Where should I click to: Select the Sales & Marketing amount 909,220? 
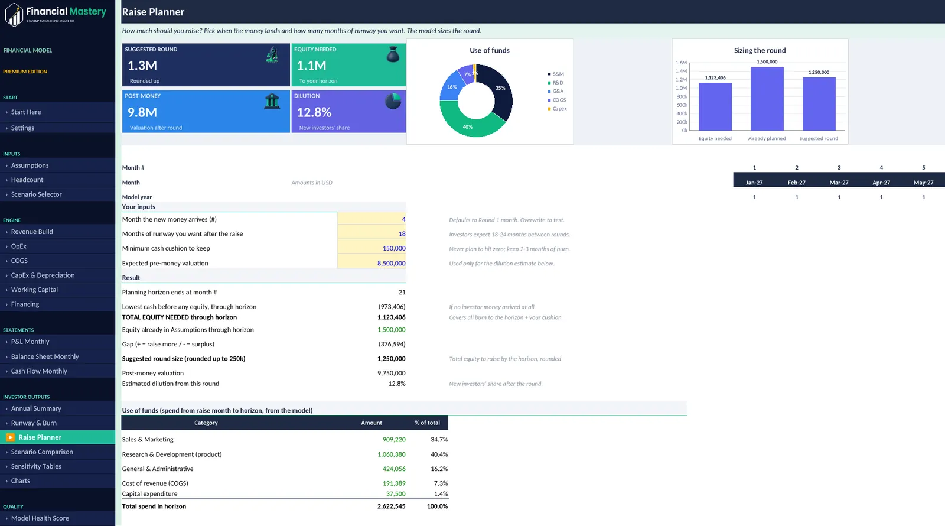[394, 440]
